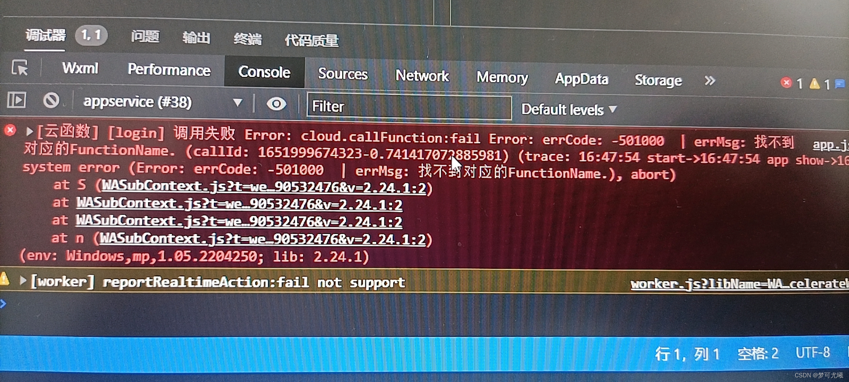
Task: Toggle the console sidebar panel icon
Action: pyautogui.click(x=17, y=100)
